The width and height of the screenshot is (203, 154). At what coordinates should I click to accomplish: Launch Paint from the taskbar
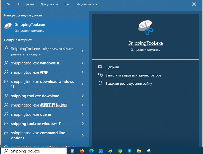[x=110, y=151]
